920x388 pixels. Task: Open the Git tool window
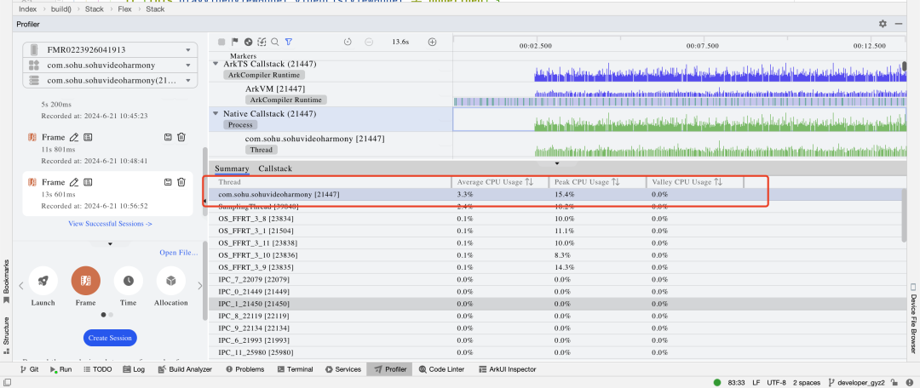[29, 369]
